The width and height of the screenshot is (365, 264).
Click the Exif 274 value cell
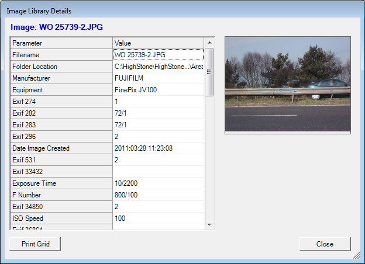(159, 102)
